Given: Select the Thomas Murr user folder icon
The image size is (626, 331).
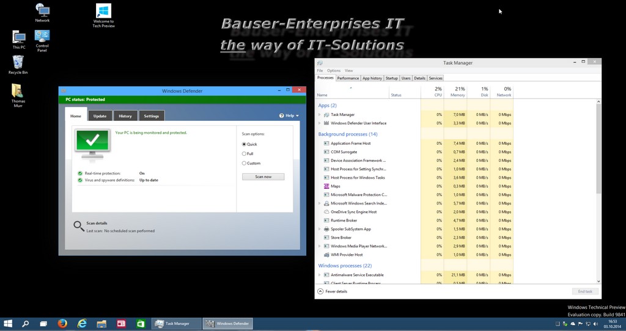Looking at the screenshot, I should point(18,95).
